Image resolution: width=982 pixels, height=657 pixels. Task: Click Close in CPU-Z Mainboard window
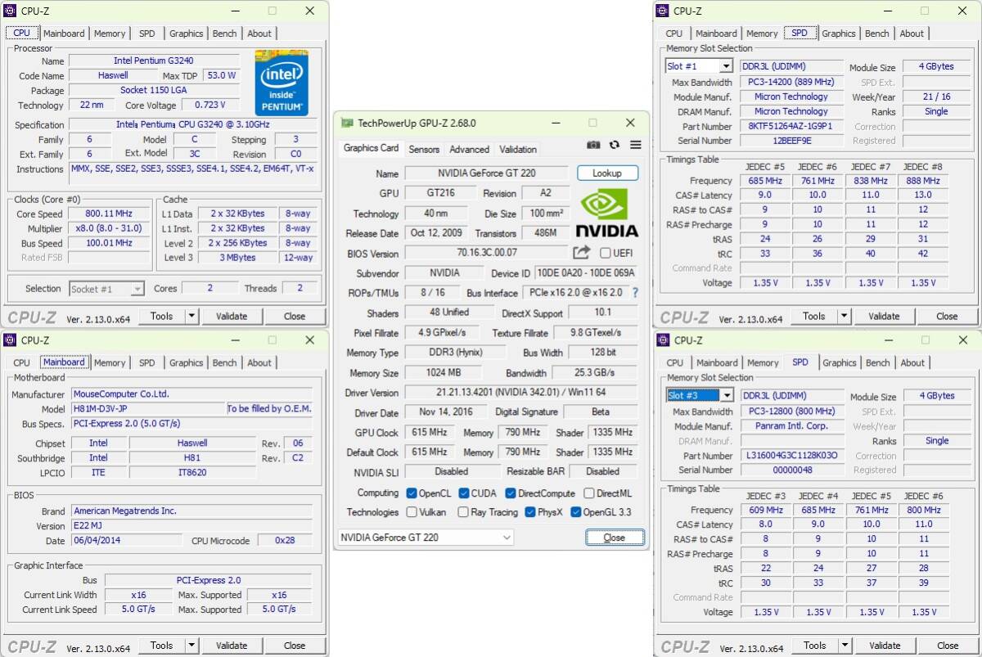click(x=295, y=646)
